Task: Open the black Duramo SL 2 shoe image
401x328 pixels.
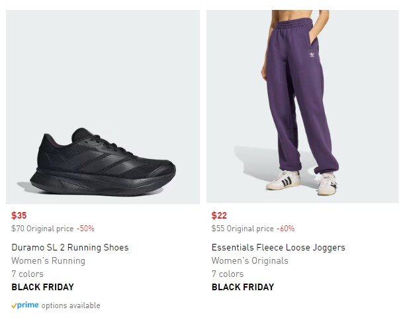Action: point(103,161)
